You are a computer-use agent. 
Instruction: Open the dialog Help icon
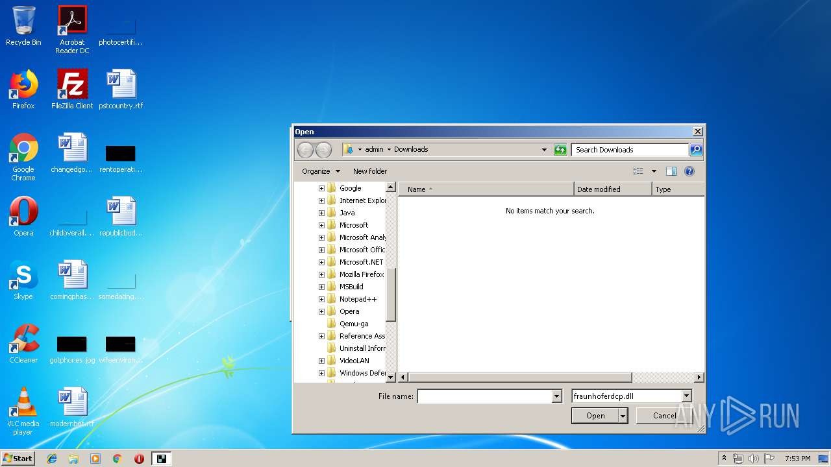coord(689,171)
